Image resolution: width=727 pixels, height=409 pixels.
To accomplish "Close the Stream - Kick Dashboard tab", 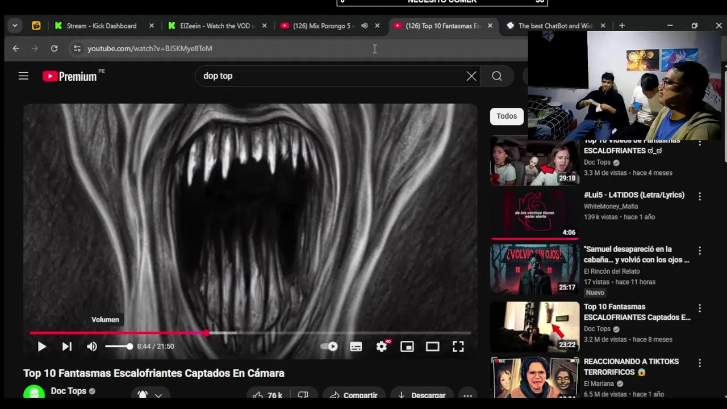I will [x=151, y=26].
